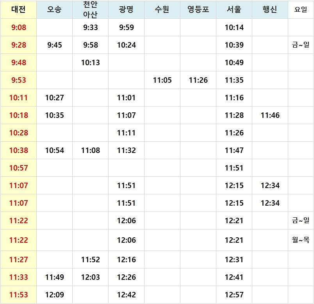Click the 12:16 광명 cell
Viewport: 314px width, 304px height.
[x=126, y=260]
